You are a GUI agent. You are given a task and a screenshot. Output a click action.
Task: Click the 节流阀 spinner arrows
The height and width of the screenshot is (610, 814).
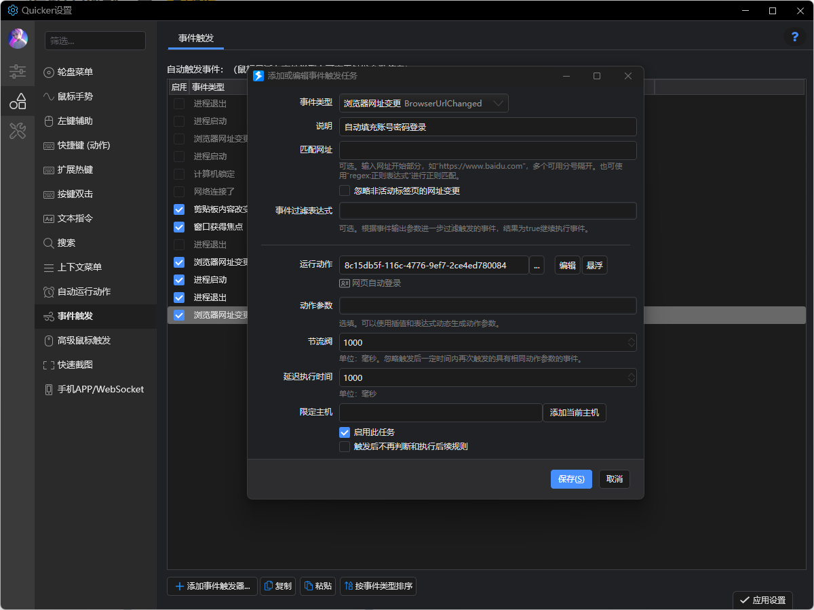click(x=632, y=342)
